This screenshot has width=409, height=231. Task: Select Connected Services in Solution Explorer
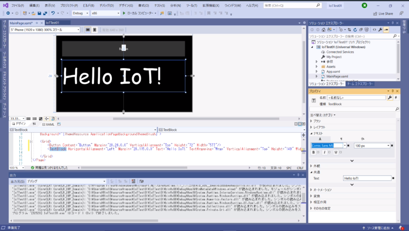[340, 52]
